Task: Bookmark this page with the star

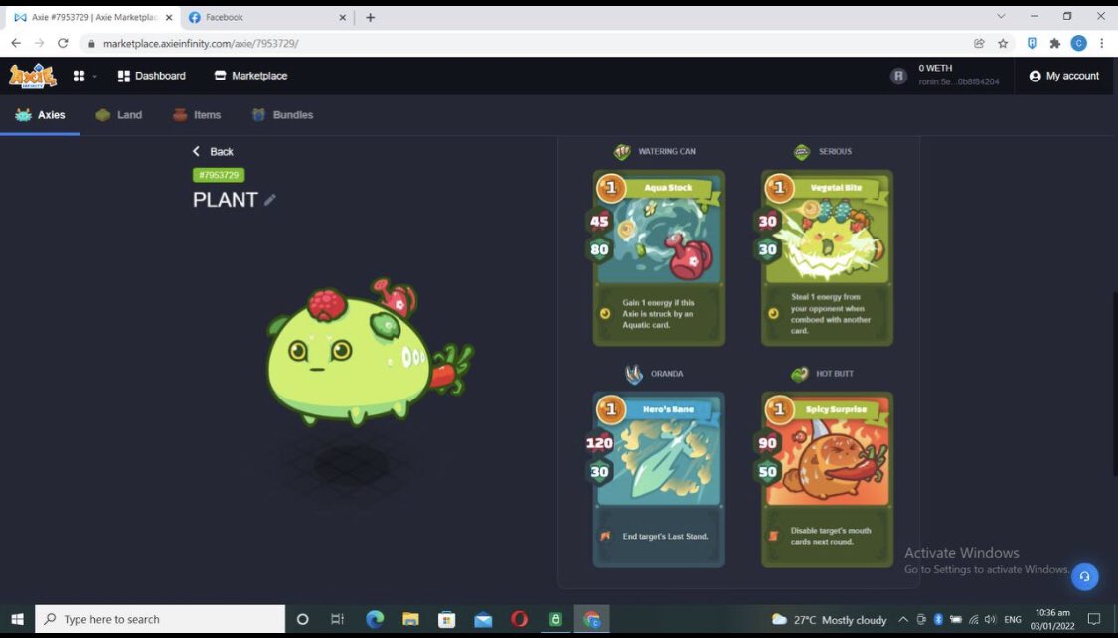Action: click(x=1003, y=43)
